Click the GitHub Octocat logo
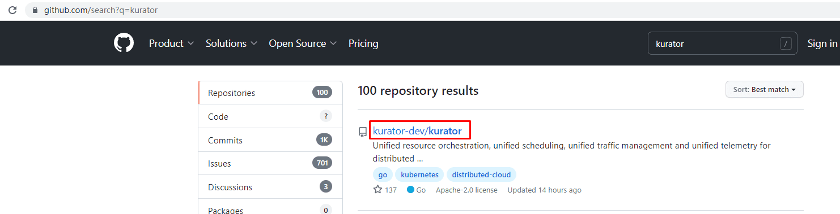The height and width of the screenshot is (214, 840). (x=124, y=43)
